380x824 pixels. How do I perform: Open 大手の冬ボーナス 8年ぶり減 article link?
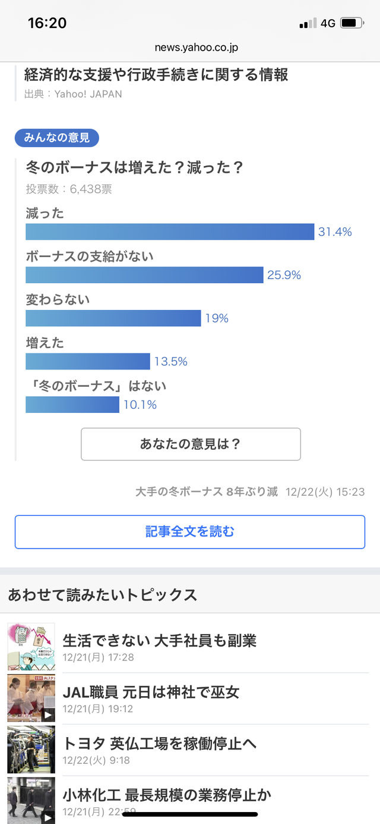click(x=207, y=492)
